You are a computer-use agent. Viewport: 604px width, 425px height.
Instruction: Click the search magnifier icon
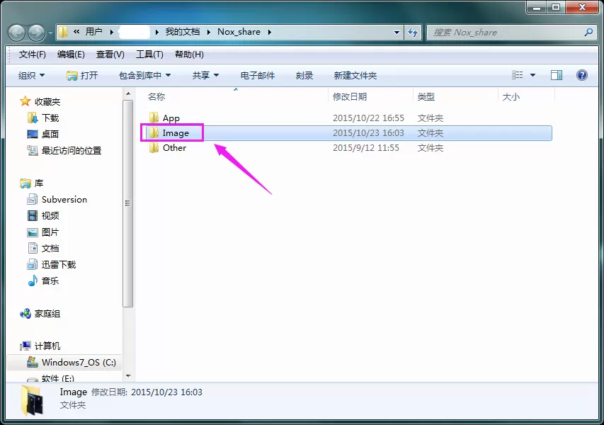click(588, 33)
